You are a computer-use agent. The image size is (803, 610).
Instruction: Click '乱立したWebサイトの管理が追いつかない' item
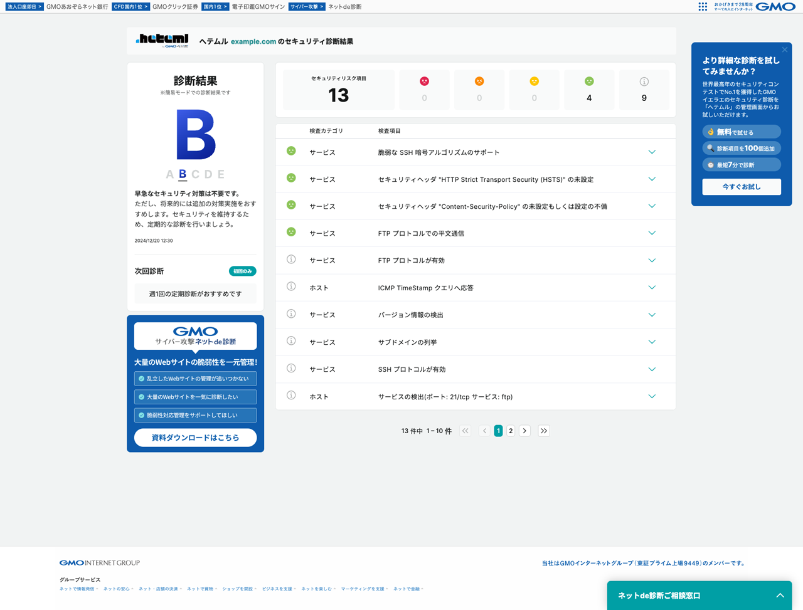[x=195, y=379]
